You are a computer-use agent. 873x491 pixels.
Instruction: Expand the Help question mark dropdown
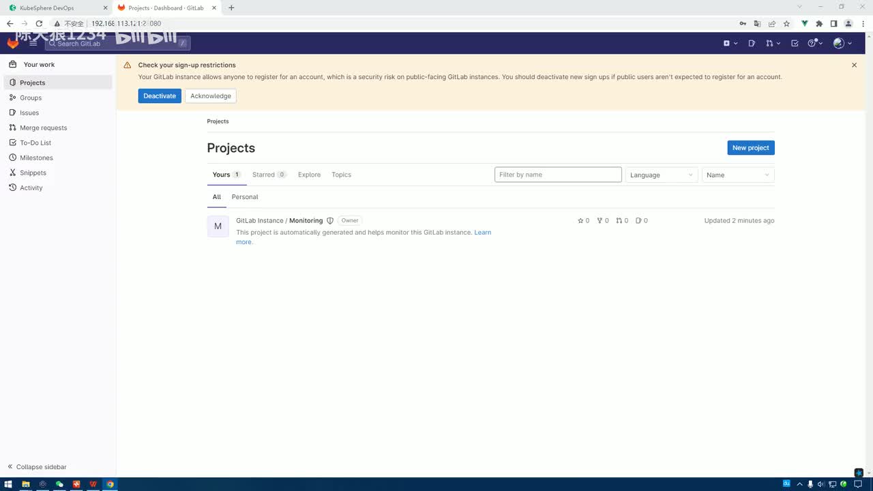pos(815,43)
